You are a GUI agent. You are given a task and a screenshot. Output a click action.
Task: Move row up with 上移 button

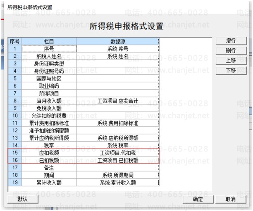231,61
